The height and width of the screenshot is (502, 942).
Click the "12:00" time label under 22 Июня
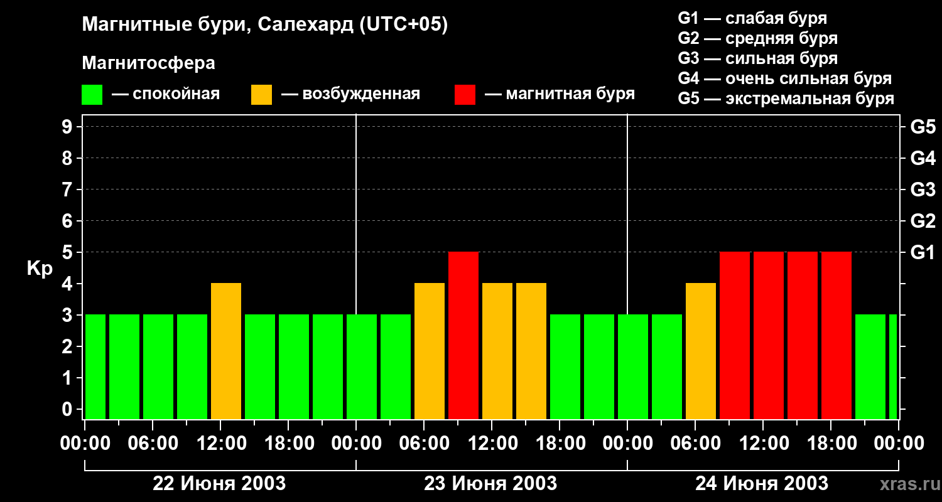[x=220, y=444]
